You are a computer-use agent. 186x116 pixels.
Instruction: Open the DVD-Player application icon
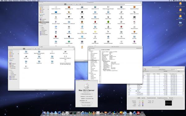pyautogui.click(x=121, y=17)
